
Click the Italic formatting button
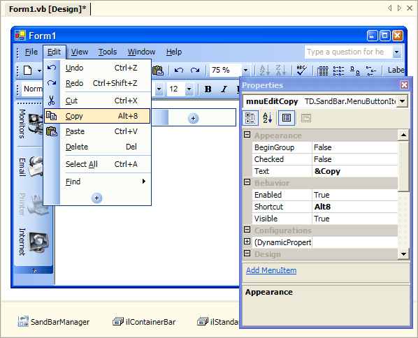pyautogui.click(x=224, y=89)
